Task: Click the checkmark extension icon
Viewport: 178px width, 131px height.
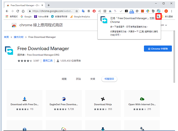Action: point(121,11)
